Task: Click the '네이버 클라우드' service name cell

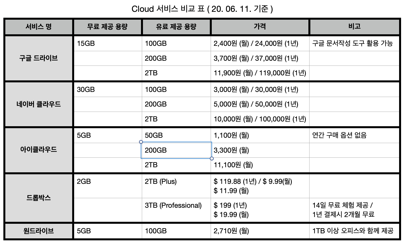Action: 39,104
